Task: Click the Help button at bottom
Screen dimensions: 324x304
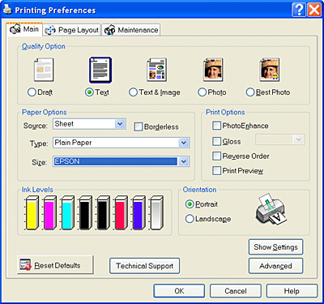Action: point(292,291)
